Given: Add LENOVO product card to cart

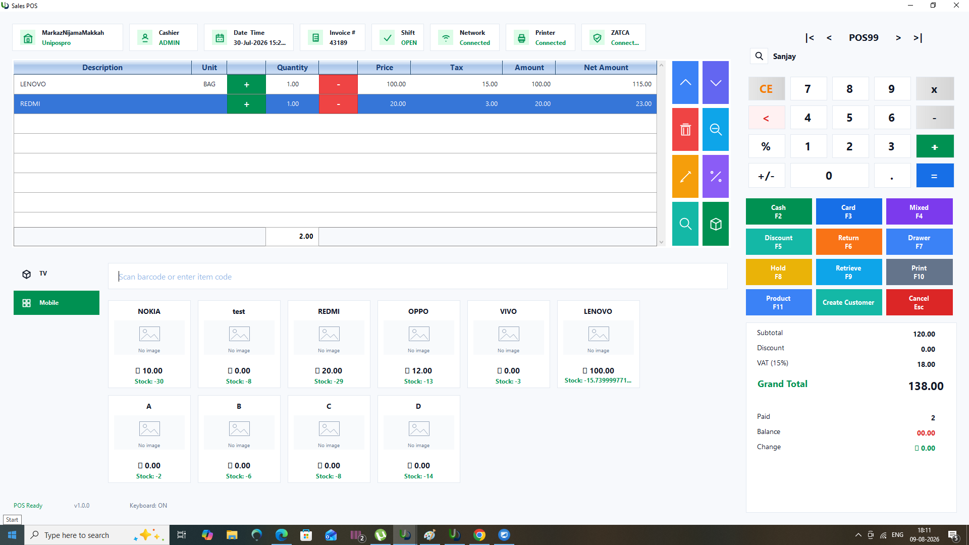Looking at the screenshot, I should click(x=599, y=345).
